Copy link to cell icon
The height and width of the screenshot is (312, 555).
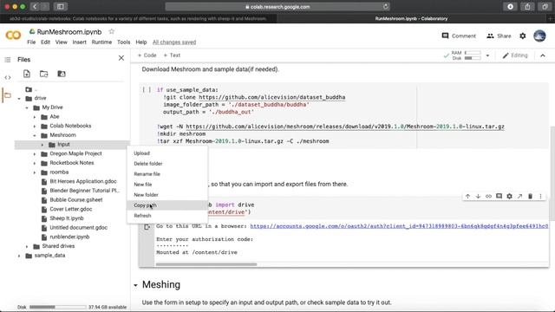[488, 197]
